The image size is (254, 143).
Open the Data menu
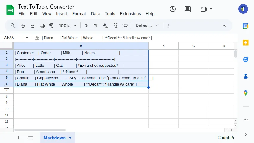(95, 14)
